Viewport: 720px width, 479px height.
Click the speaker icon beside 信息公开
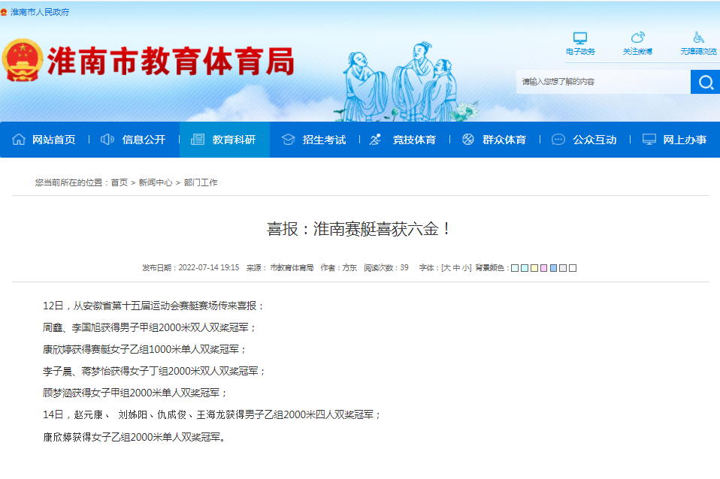click(106, 139)
